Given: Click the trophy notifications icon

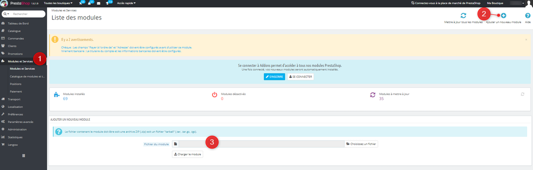Looking at the screenshot, I should (108, 3).
